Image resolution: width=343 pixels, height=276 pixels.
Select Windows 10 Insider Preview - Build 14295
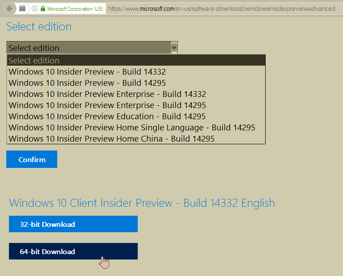pyautogui.click(x=136, y=83)
